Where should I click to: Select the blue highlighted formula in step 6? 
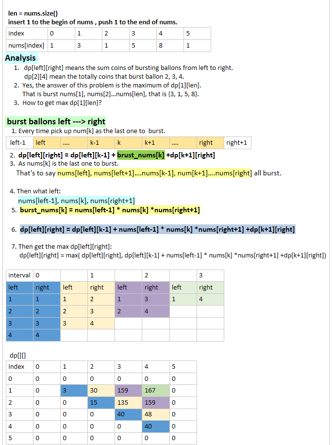[157, 229]
